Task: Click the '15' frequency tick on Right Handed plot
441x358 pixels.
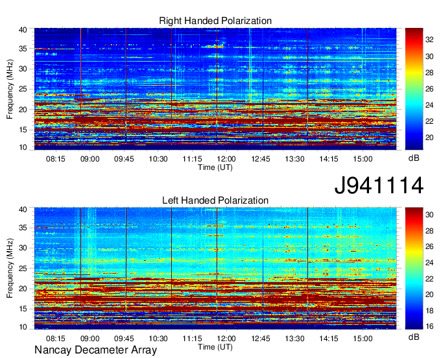Action: [23, 130]
